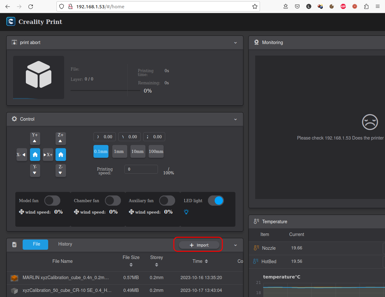Click the Model fan icon
Image resolution: width=385 pixels, height=297 pixels.
pyautogui.click(x=21, y=212)
